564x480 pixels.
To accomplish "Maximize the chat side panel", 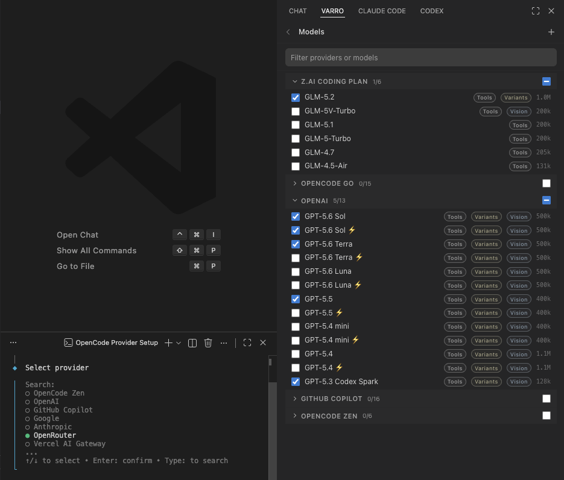I will pos(535,11).
